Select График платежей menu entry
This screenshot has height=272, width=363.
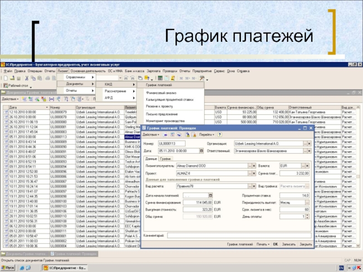tap(171, 85)
